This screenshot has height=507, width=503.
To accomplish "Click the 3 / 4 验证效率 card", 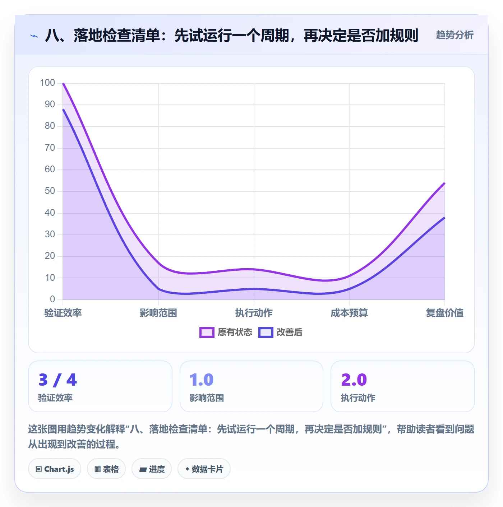I will 100,386.
